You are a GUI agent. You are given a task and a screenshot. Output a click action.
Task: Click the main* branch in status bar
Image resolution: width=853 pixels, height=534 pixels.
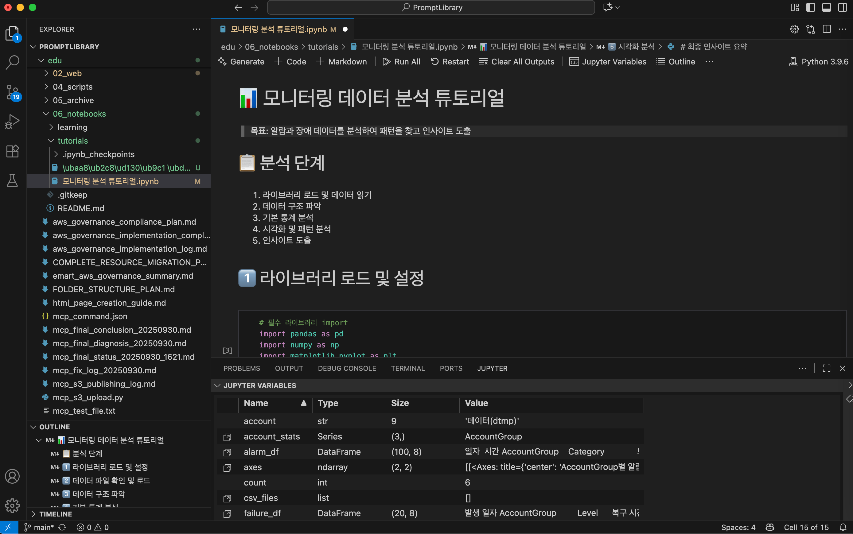(x=39, y=527)
